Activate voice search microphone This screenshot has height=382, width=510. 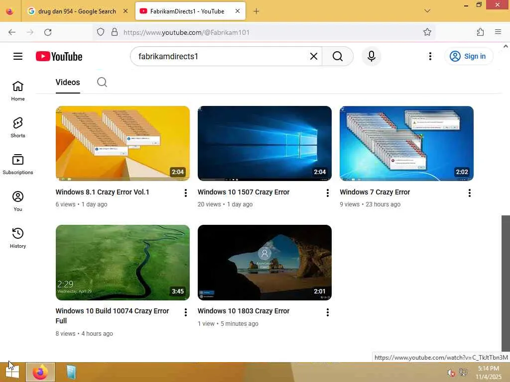point(371,56)
